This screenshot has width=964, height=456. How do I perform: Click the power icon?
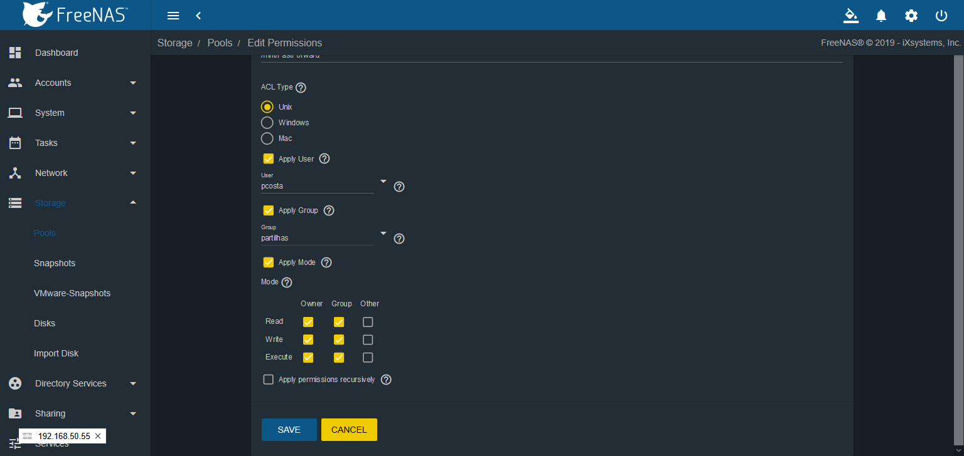[941, 16]
